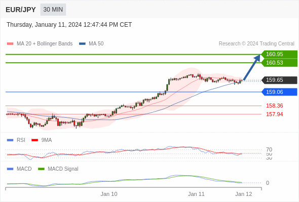Toggle the MA 50 legend entry
Screen dimensions: 299x202
[91, 44]
